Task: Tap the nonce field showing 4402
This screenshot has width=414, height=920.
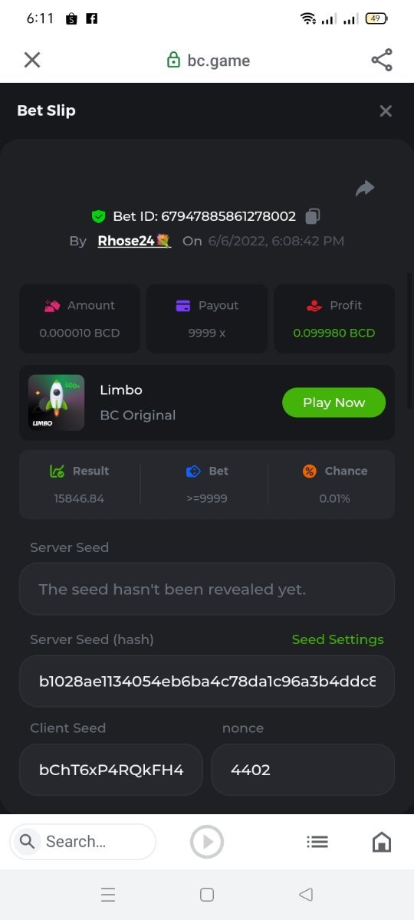Action: point(303,769)
